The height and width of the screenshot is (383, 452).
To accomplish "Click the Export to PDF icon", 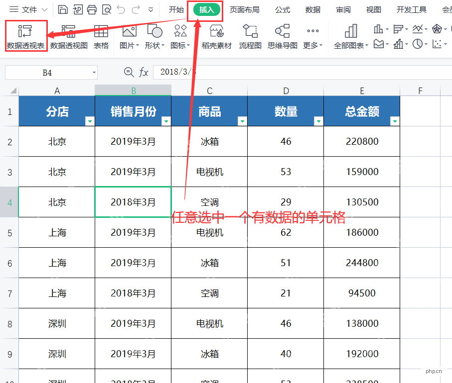I will (78, 10).
